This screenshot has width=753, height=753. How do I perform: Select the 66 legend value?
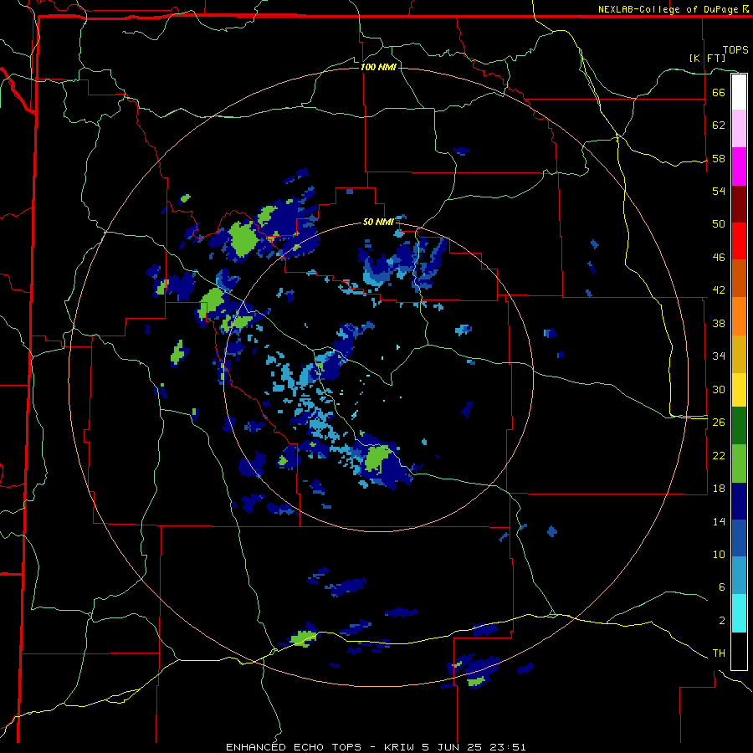coord(719,92)
